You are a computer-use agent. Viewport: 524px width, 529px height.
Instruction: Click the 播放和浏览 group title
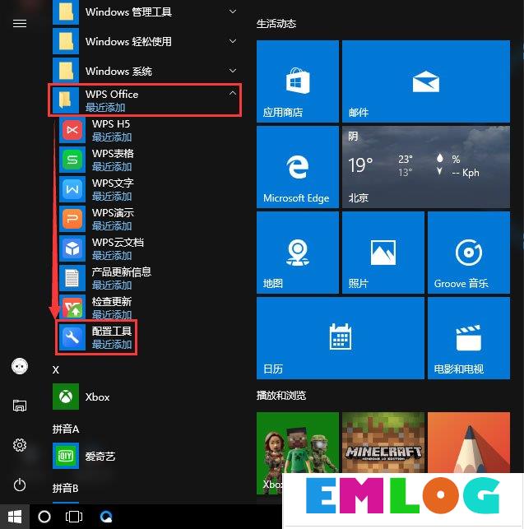click(281, 395)
